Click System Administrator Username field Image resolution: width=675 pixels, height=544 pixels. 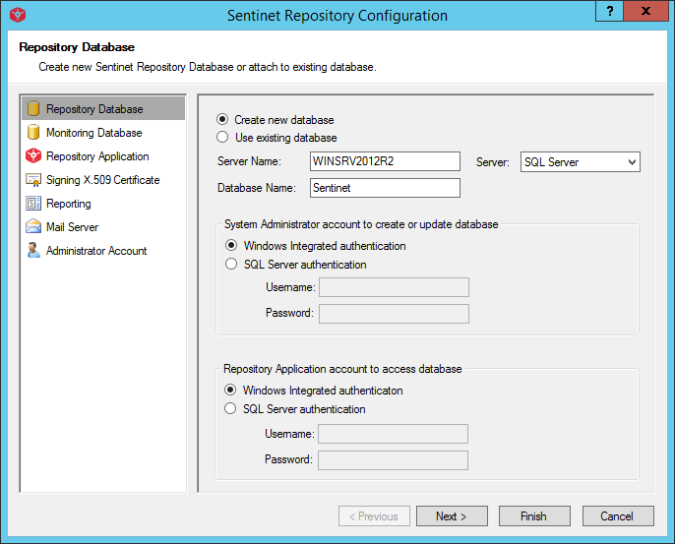pos(394,287)
